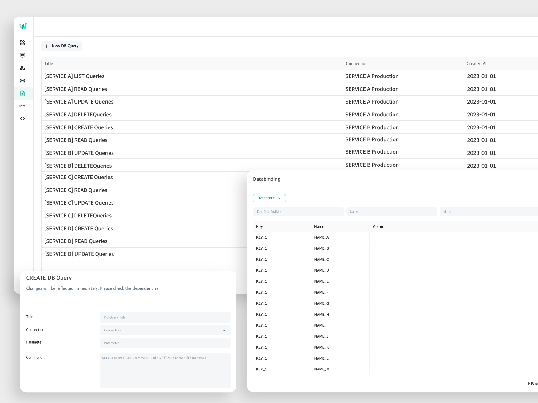The width and height of the screenshot is (538, 403).
Task: Open the [SERVICE A] LIST Queries row
Action: click(74, 76)
